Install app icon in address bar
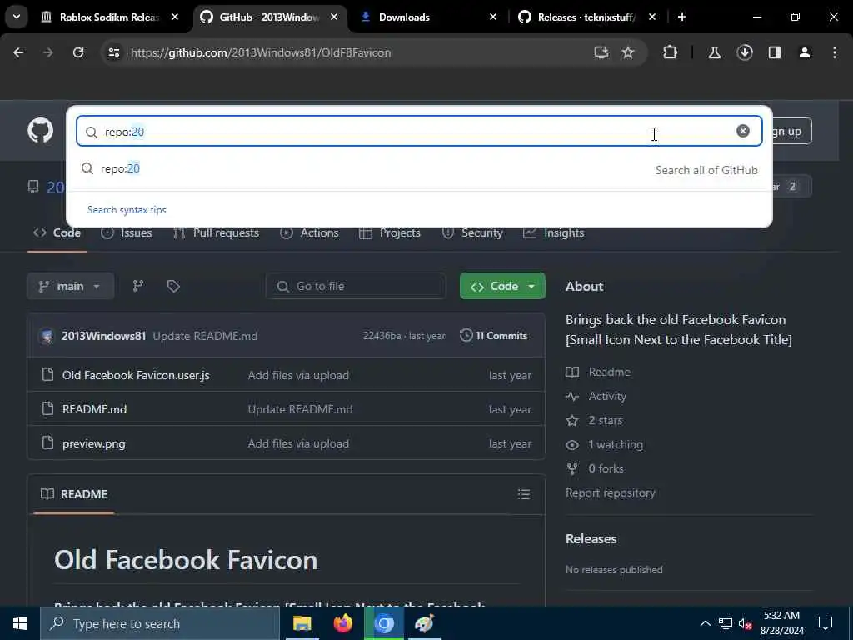The image size is (853, 640). coord(601,52)
